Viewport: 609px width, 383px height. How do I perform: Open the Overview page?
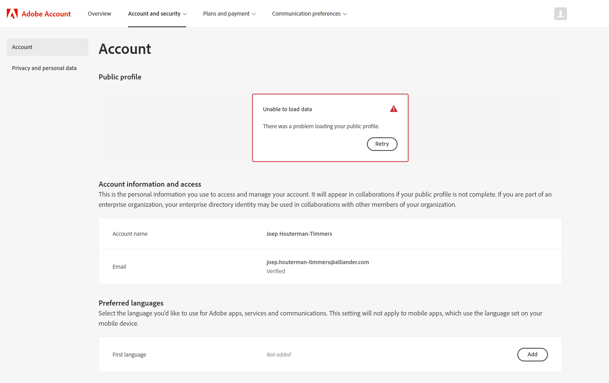tap(99, 14)
